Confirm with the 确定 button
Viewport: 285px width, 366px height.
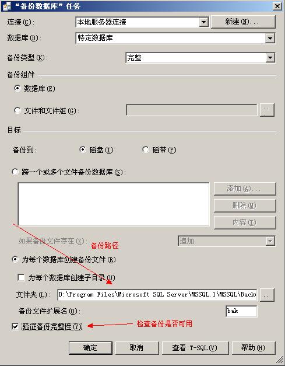[x=90, y=348]
